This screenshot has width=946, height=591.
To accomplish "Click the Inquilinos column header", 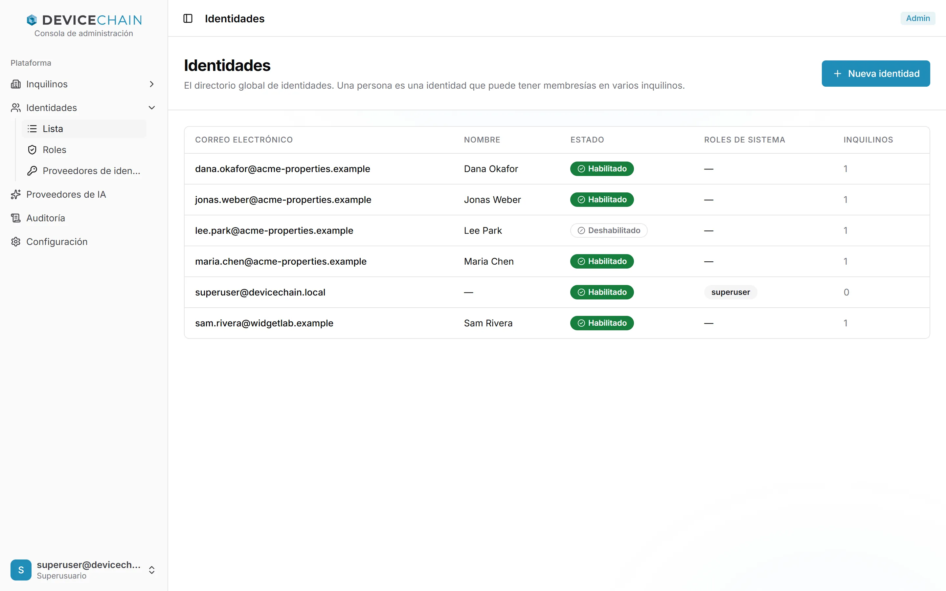I will point(868,140).
